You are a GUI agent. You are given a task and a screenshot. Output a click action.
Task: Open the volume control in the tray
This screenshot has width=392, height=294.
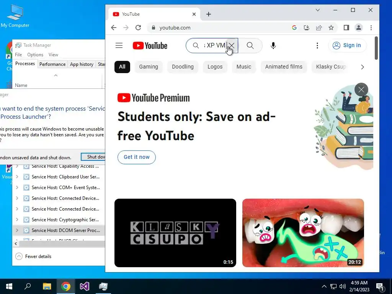343,286
